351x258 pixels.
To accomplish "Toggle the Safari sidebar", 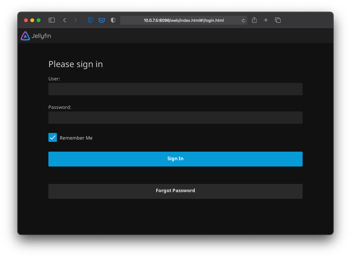I will (x=52, y=20).
